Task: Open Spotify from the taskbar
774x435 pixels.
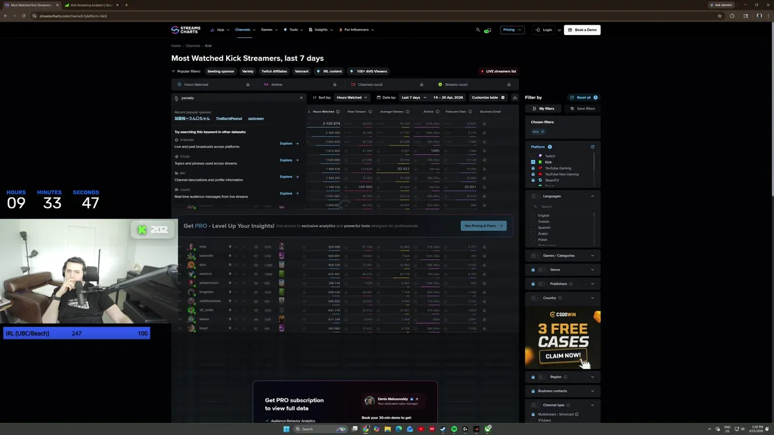Action: point(454,429)
